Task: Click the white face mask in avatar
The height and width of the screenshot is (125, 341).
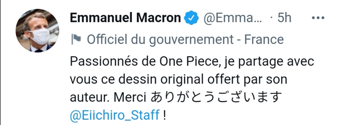Action: 39,37
